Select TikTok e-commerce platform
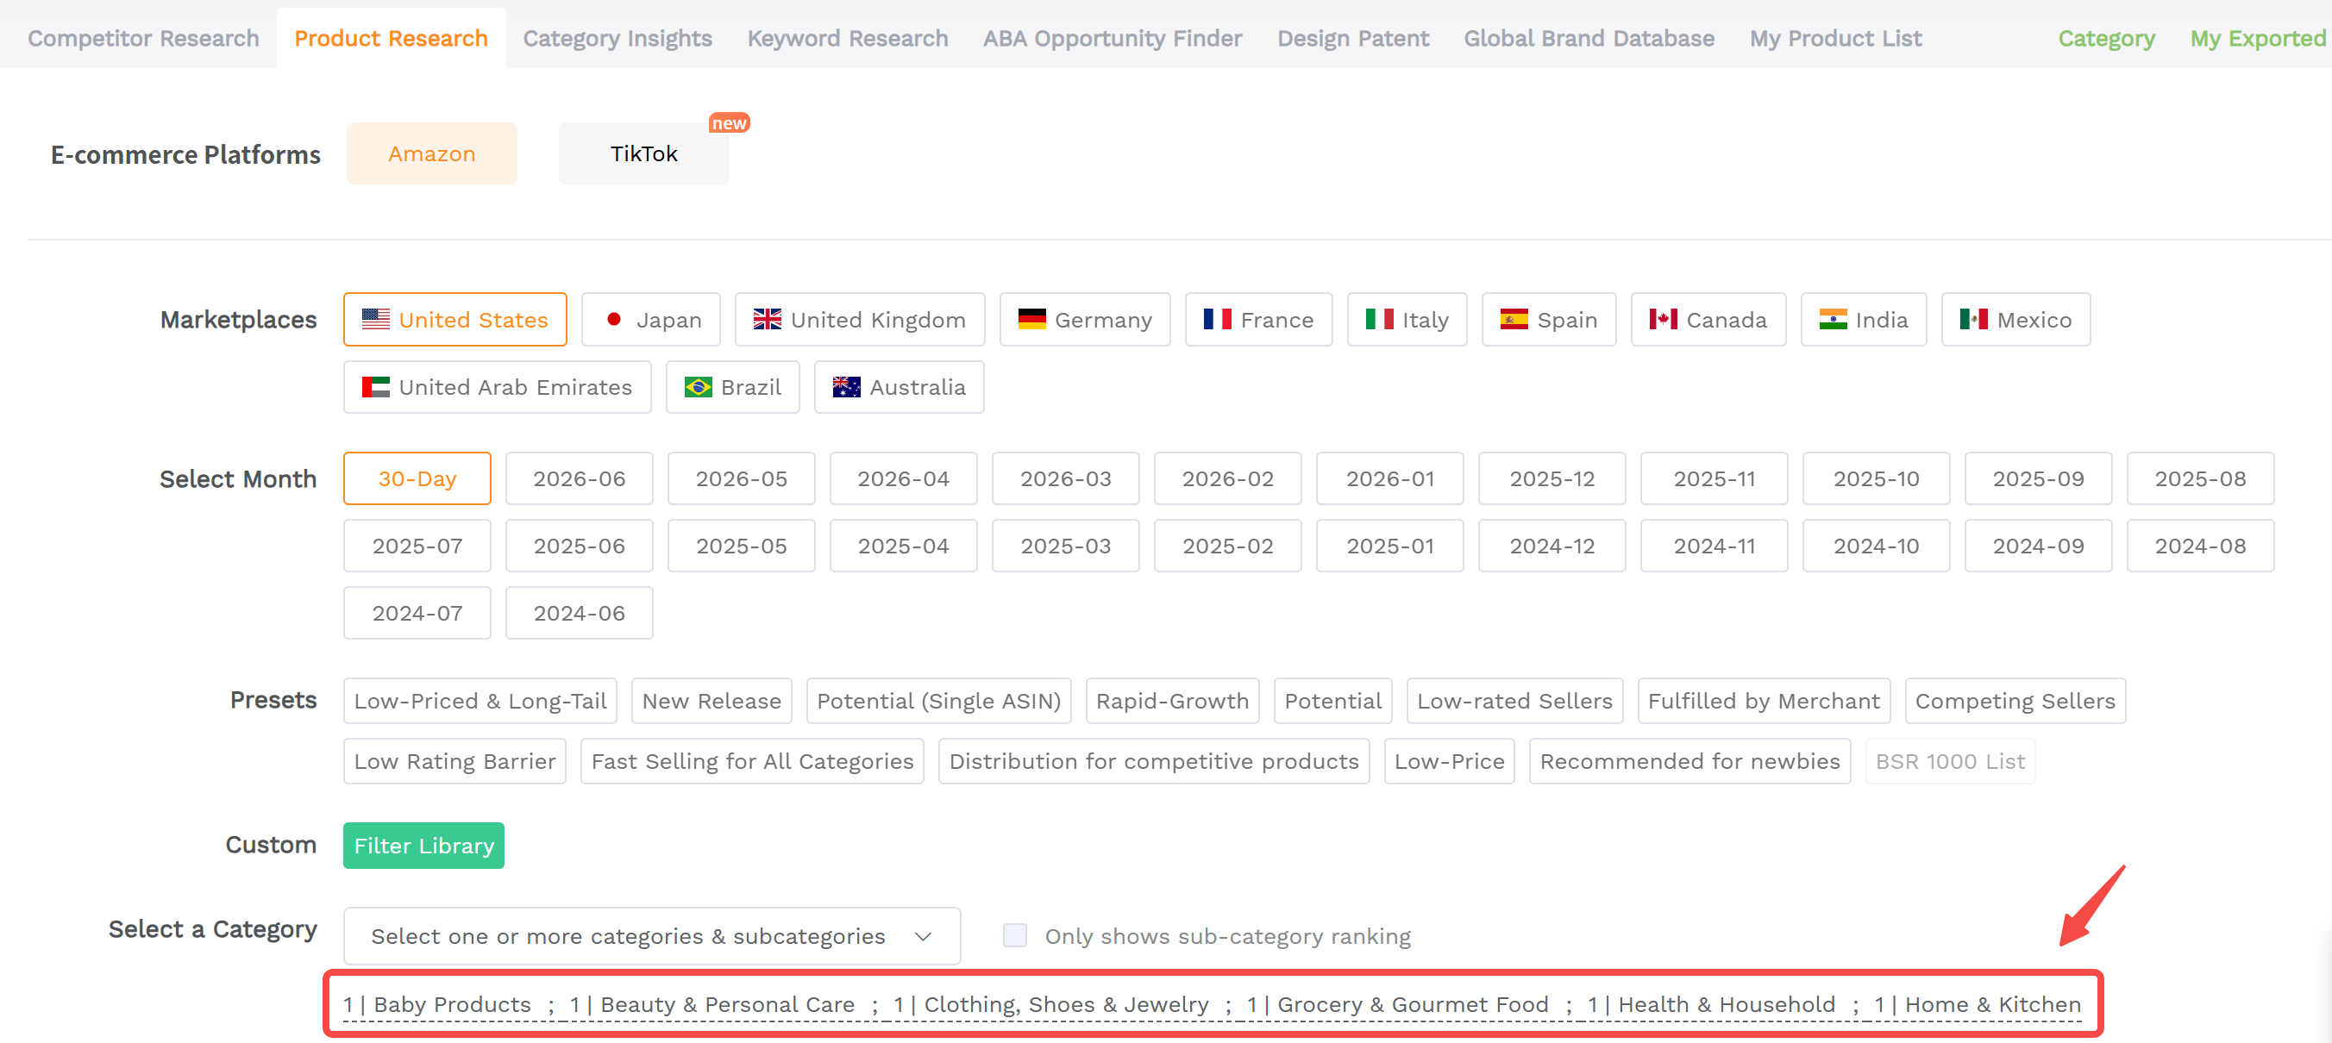Screen dimensions: 2332x1043 (643, 153)
